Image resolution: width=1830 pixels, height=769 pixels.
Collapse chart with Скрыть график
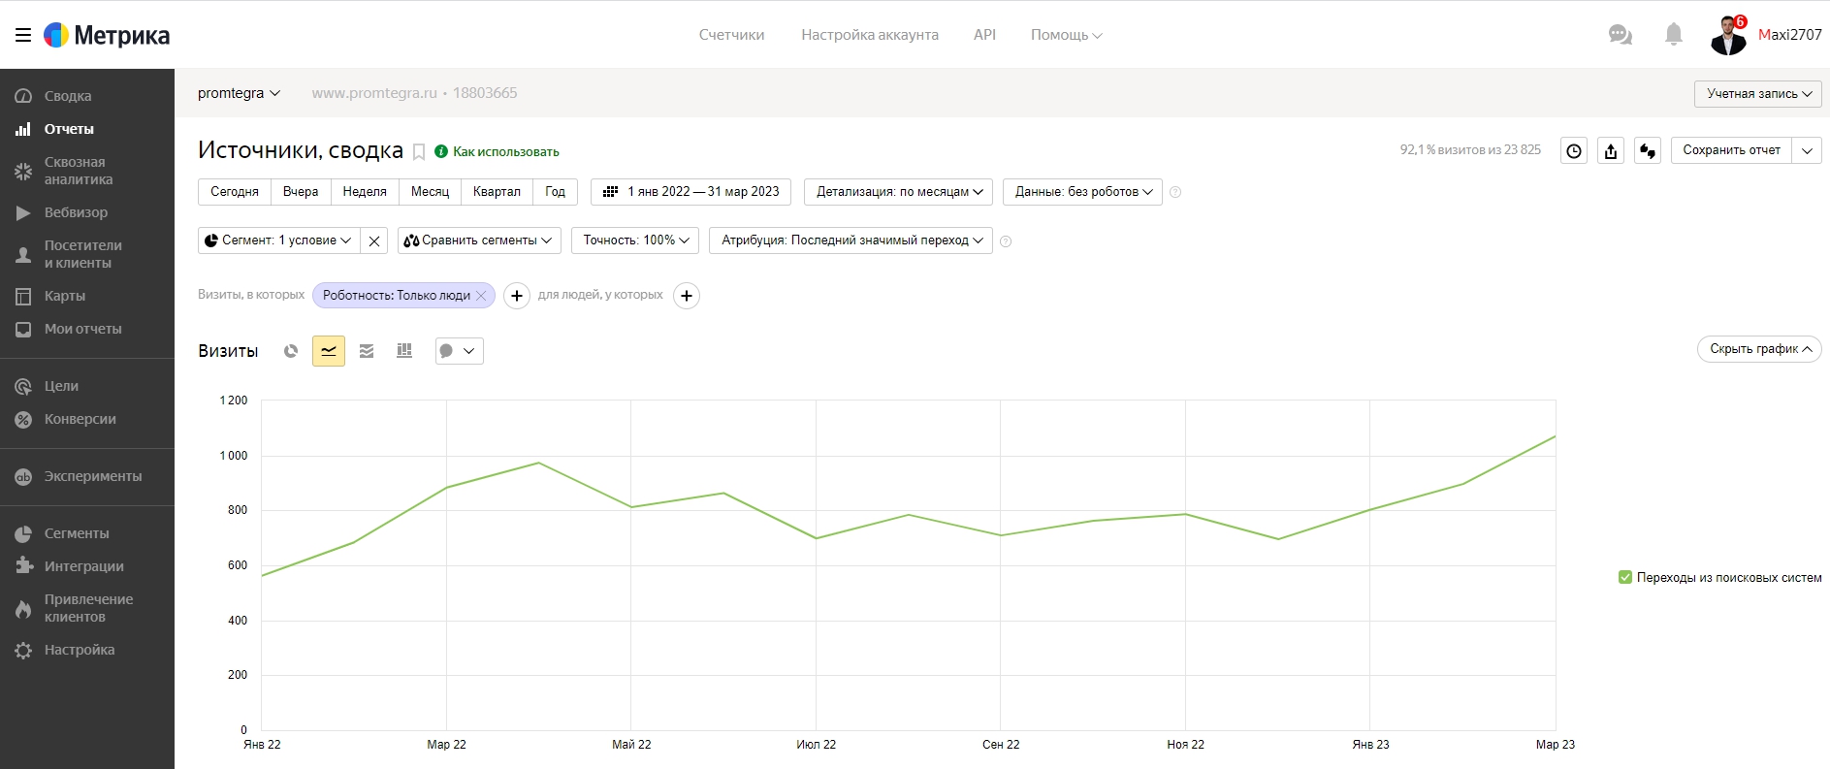1759,349
